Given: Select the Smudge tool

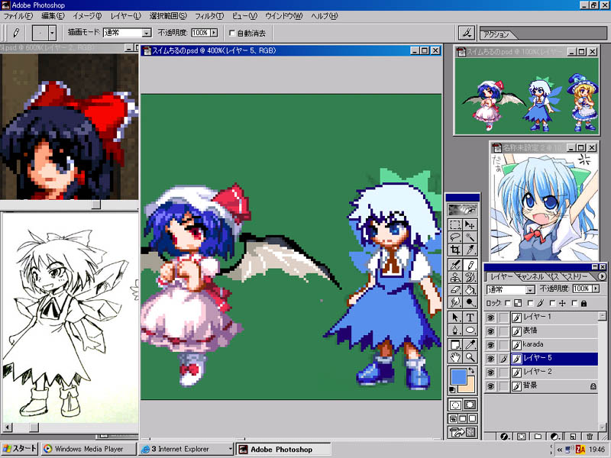Looking at the screenshot, I should point(454,302).
